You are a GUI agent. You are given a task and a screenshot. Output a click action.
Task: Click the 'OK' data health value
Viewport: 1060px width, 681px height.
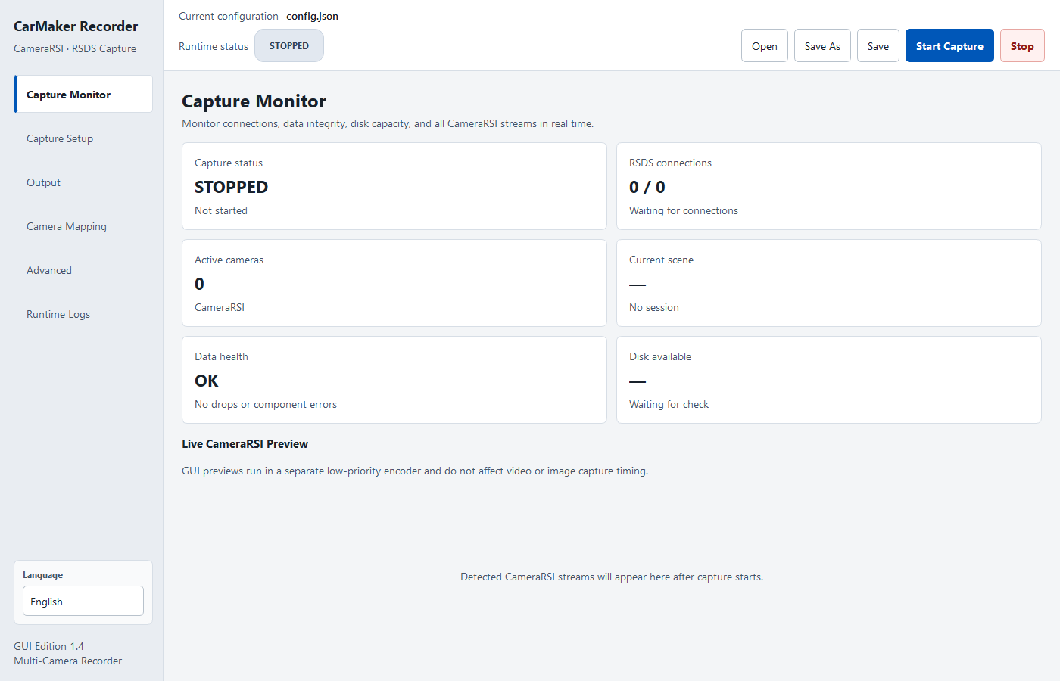(207, 381)
